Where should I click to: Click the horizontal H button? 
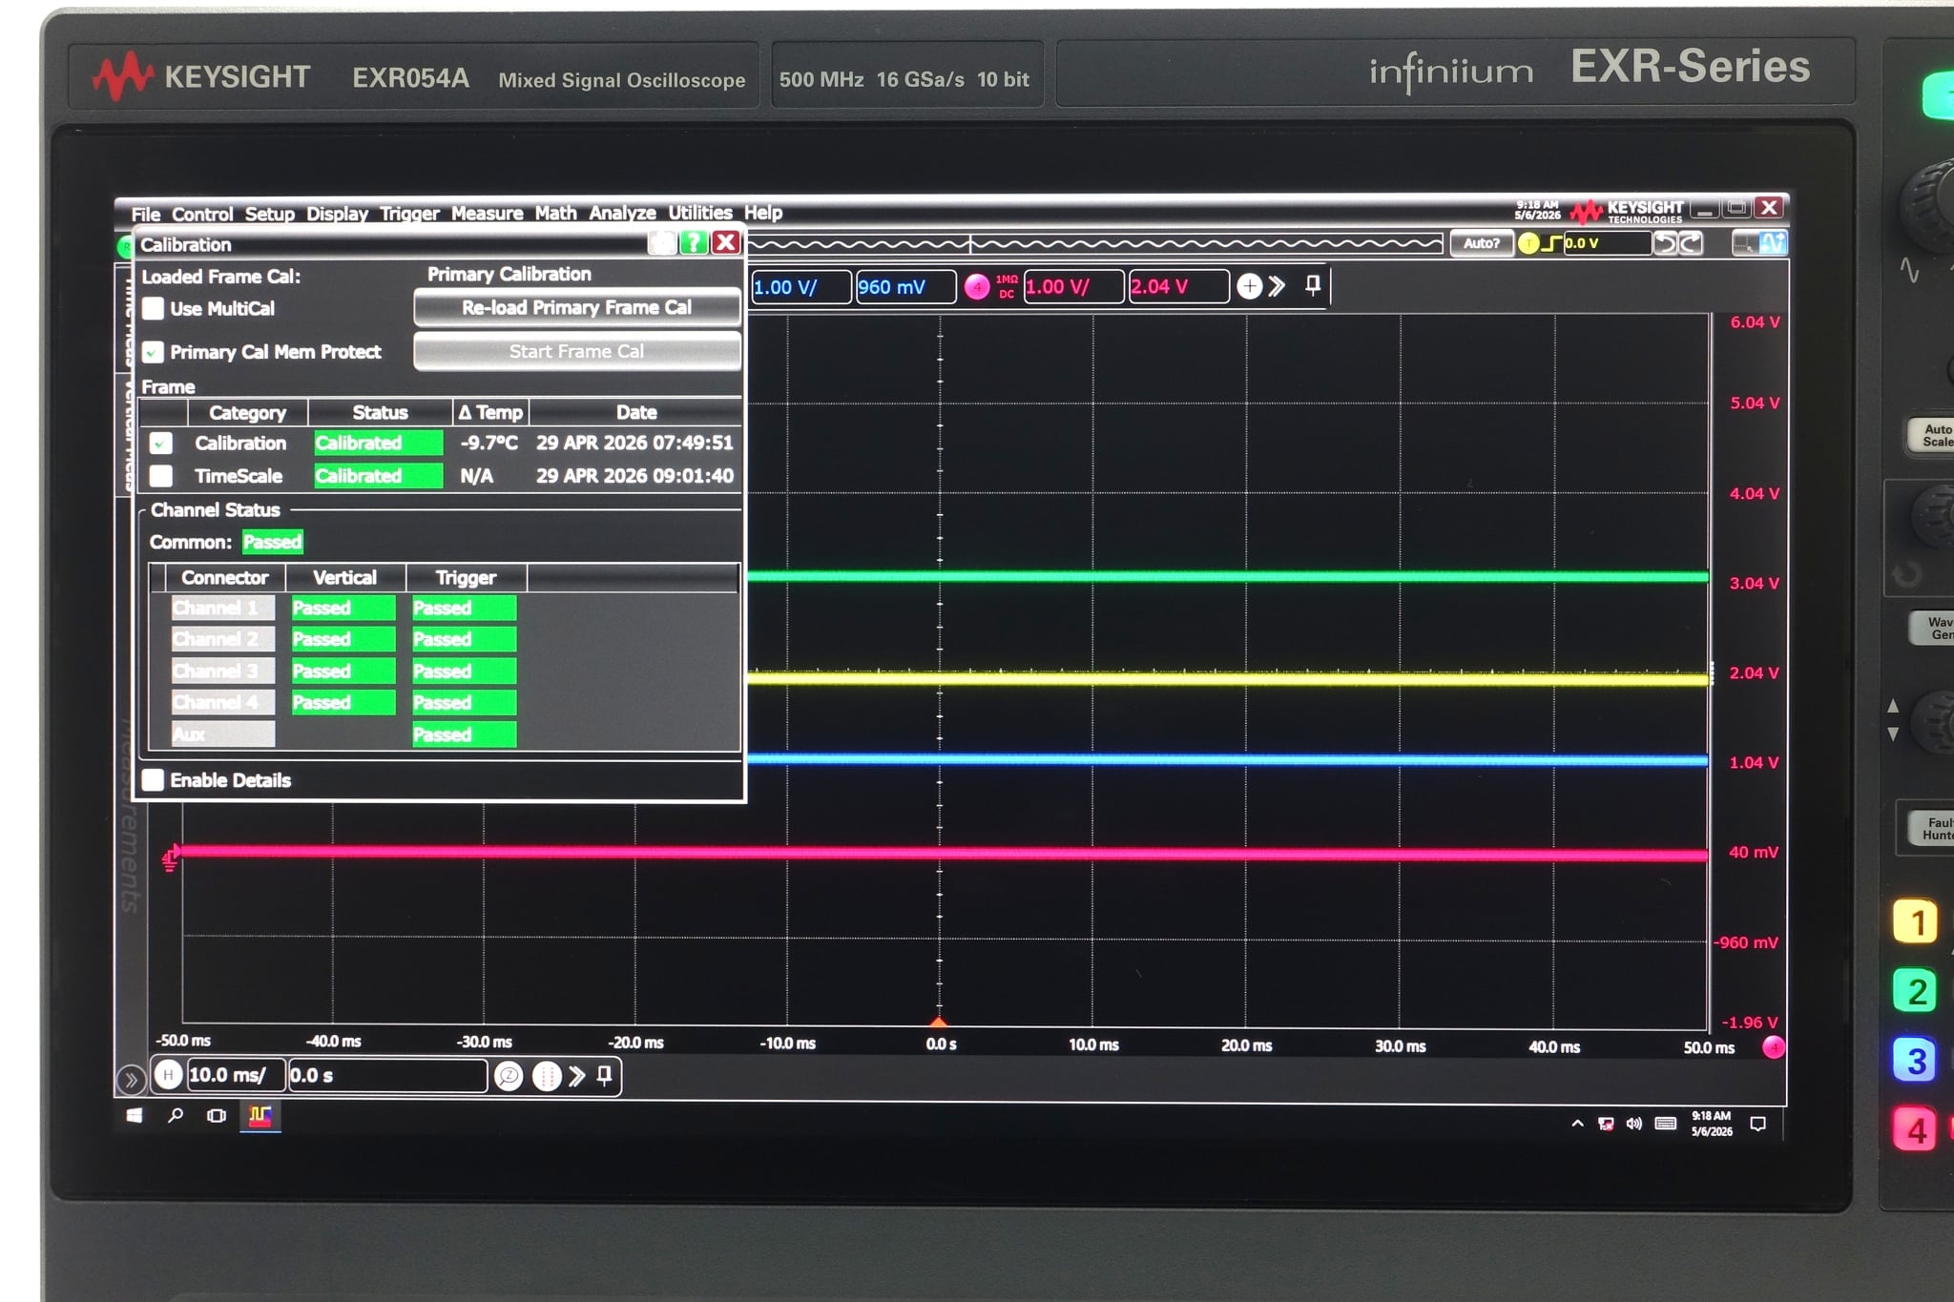click(168, 1075)
